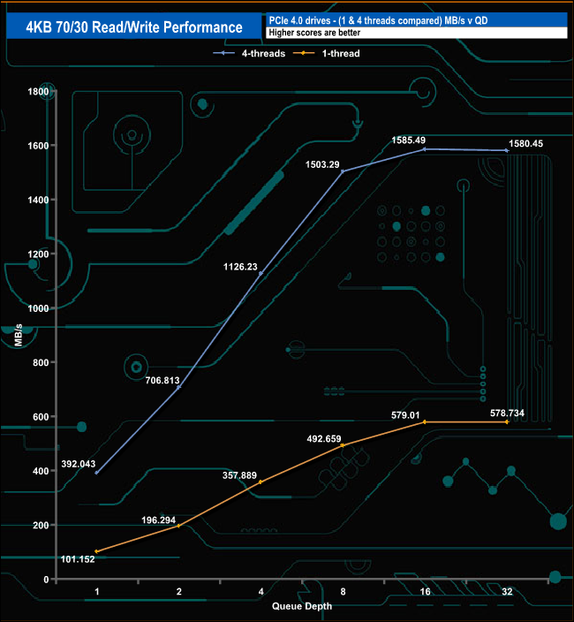Click the 1200 y-axis tick label
Screen dimensions: 574x622
(38, 254)
